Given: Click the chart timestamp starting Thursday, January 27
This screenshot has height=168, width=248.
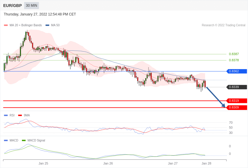Looking at the screenshot, I should (40, 14).
